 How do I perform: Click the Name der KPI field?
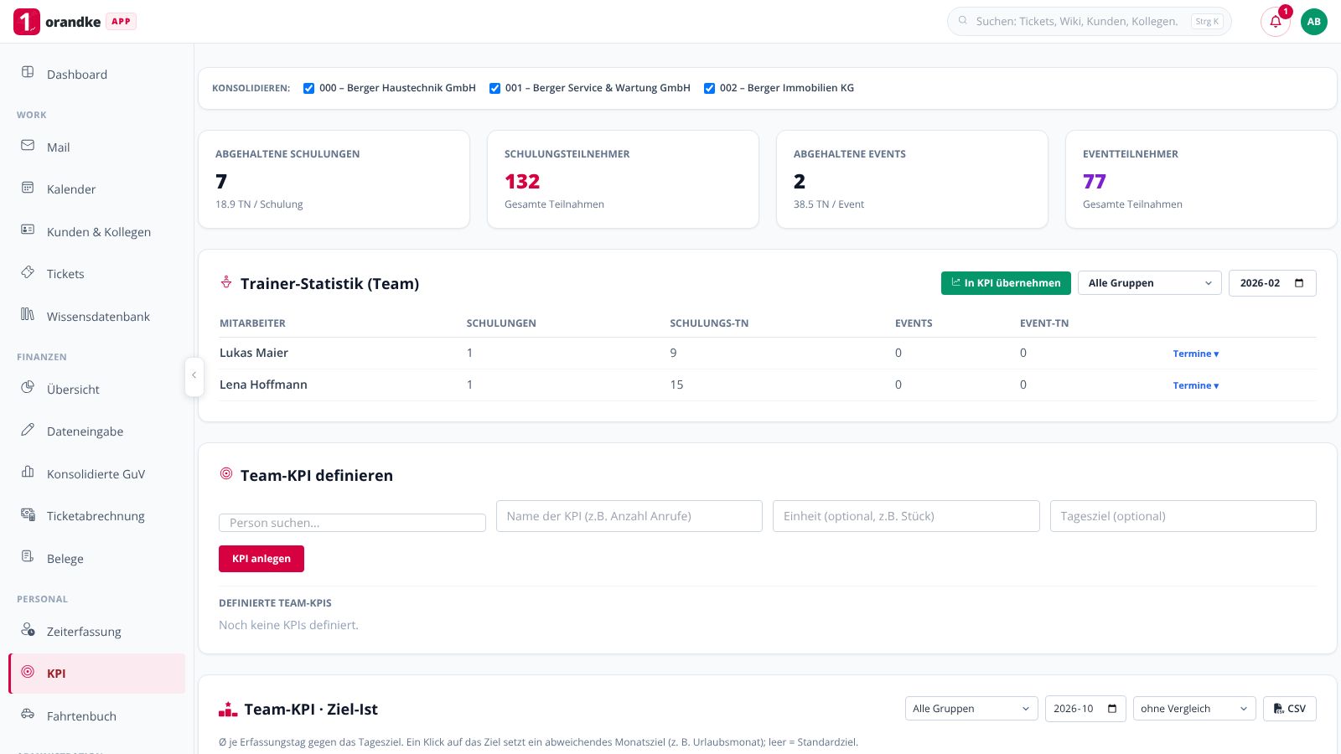coord(629,516)
